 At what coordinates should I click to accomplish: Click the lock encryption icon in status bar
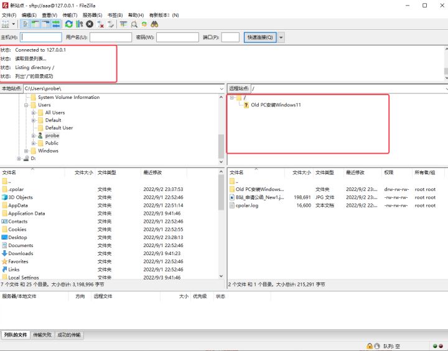click(369, 345)
